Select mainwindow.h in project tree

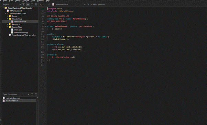coord(20,22)
